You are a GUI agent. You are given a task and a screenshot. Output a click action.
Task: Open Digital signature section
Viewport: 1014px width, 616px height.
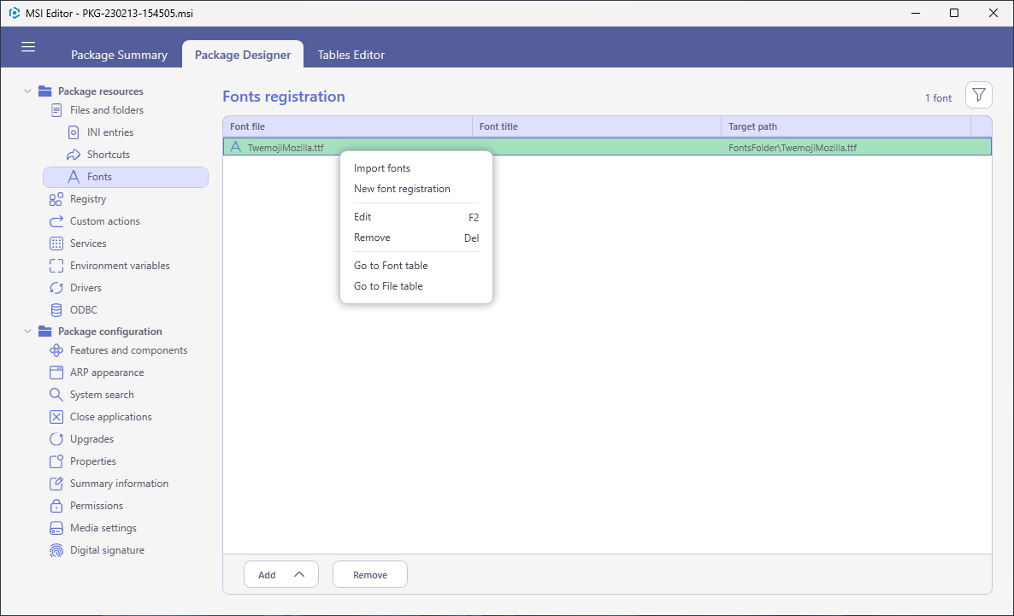[107, 550]
